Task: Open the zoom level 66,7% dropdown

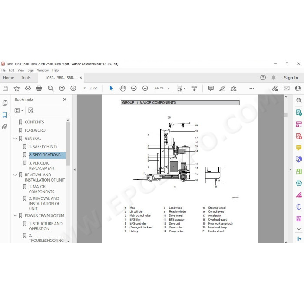Action: pos(169,89)
